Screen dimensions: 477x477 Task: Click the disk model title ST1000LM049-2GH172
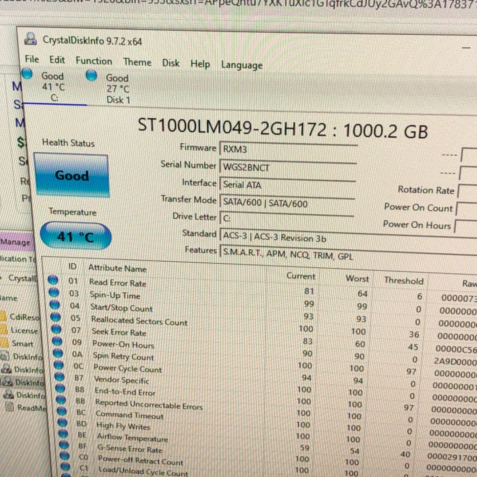(x=232, y=127)
